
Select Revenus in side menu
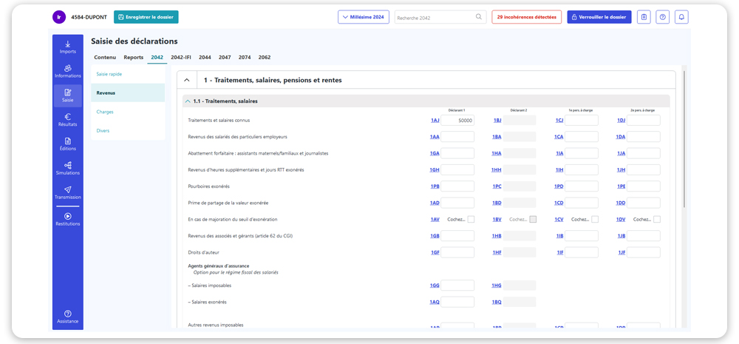pyautogui.click(x=128, y=93)
